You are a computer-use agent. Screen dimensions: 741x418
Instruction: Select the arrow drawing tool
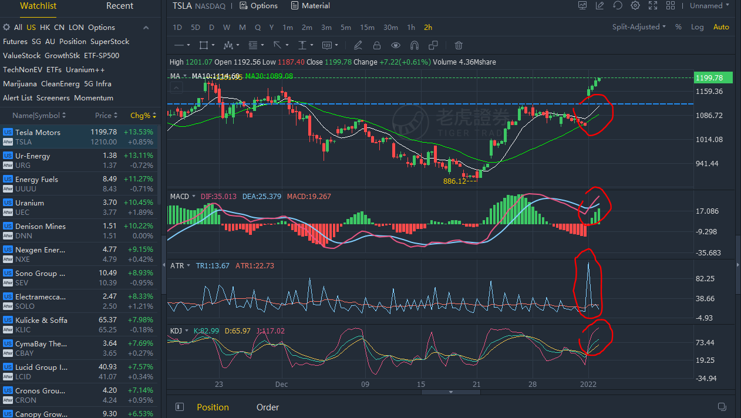coord(278,45)
